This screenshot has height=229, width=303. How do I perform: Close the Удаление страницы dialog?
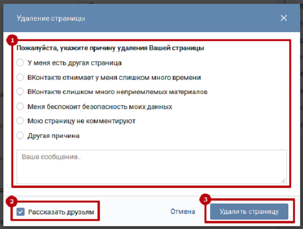click(284, 18)
